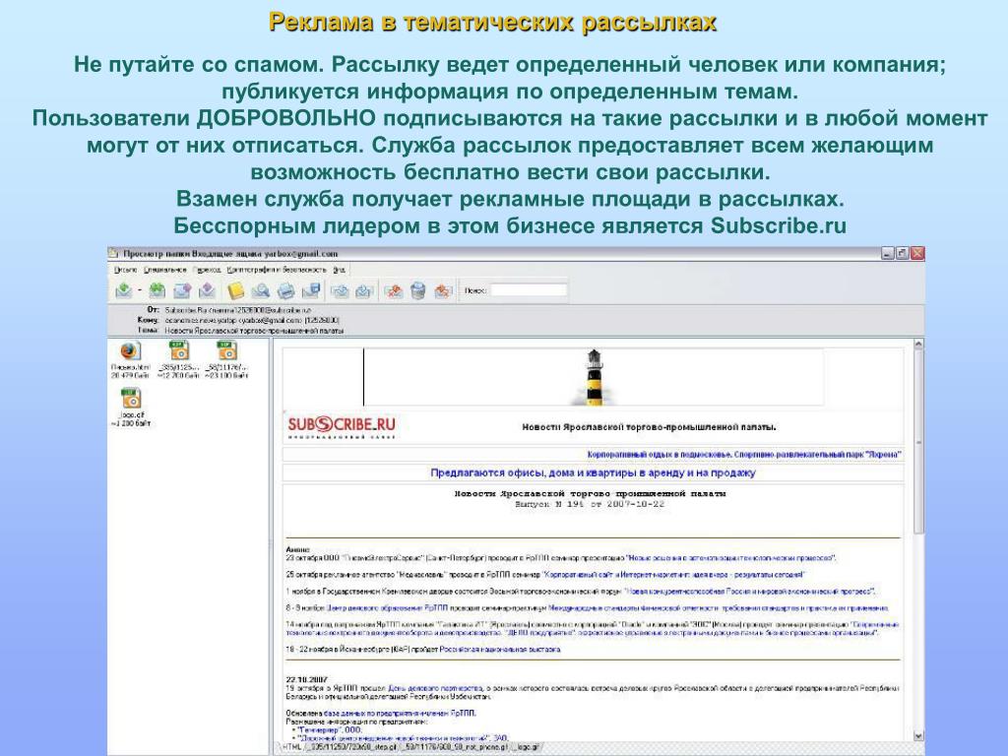Focus the Поиск search input field

pos(529,290)
